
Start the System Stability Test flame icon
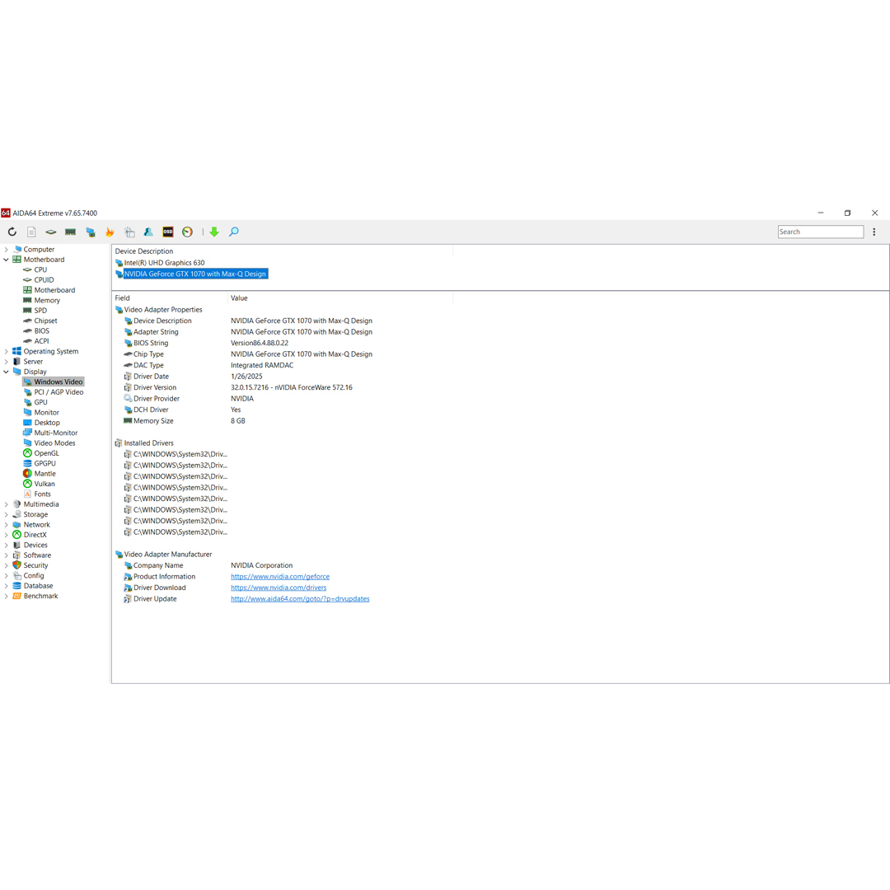(x=110, y=232)
